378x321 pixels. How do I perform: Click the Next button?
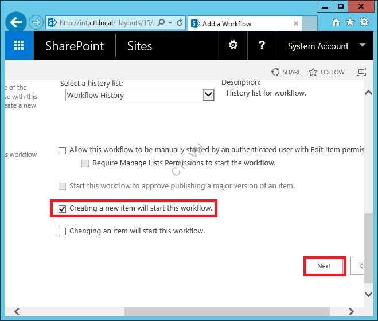[324, 266]
